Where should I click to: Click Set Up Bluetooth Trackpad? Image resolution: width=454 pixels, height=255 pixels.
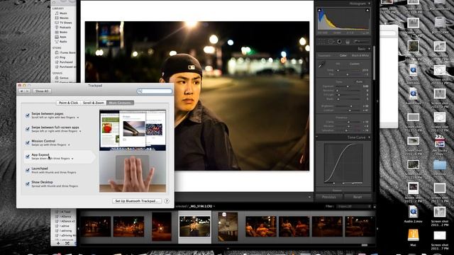click(x=137, y=201)
